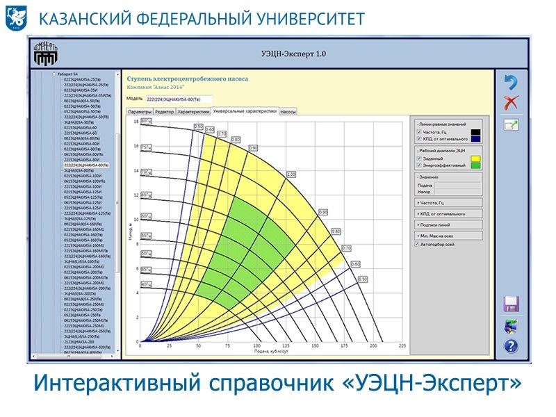Click the purple floppy disk save icon
The image size is (556, 417).
(511, 304)
